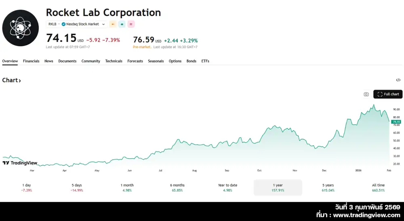Expand the Nasdaq Stock Market exchange dropdown
This screenshot has width=404, height=221.
tap(103, 24)
